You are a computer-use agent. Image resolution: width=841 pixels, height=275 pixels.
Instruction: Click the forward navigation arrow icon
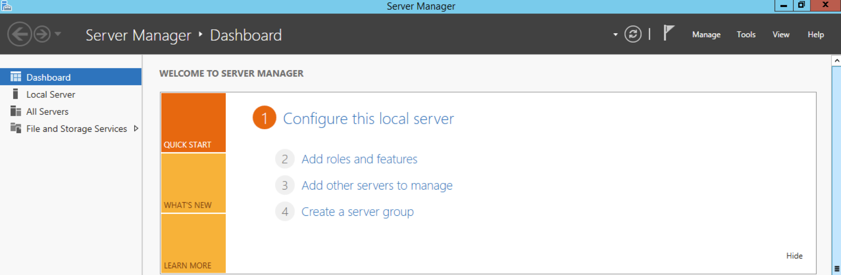click(42, 34)
